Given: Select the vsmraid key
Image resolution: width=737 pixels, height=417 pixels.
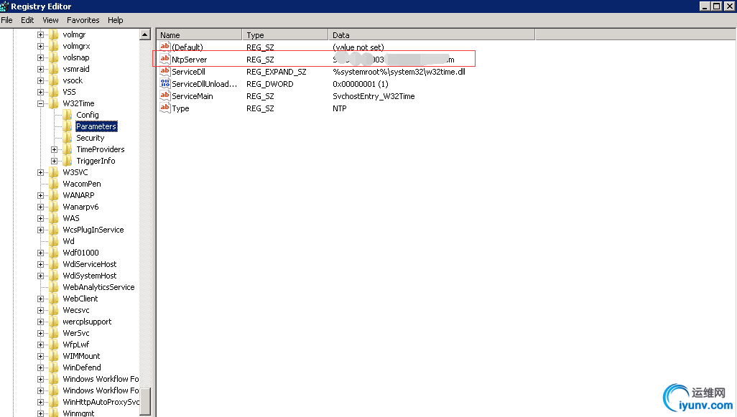Looking at the screenshot, I should tap(75, 69).
